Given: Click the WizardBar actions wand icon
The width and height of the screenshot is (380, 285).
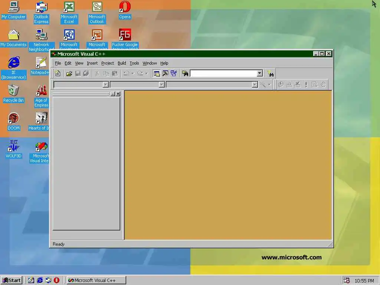Looking at the screenshot, I should click(x=263, y=85).
